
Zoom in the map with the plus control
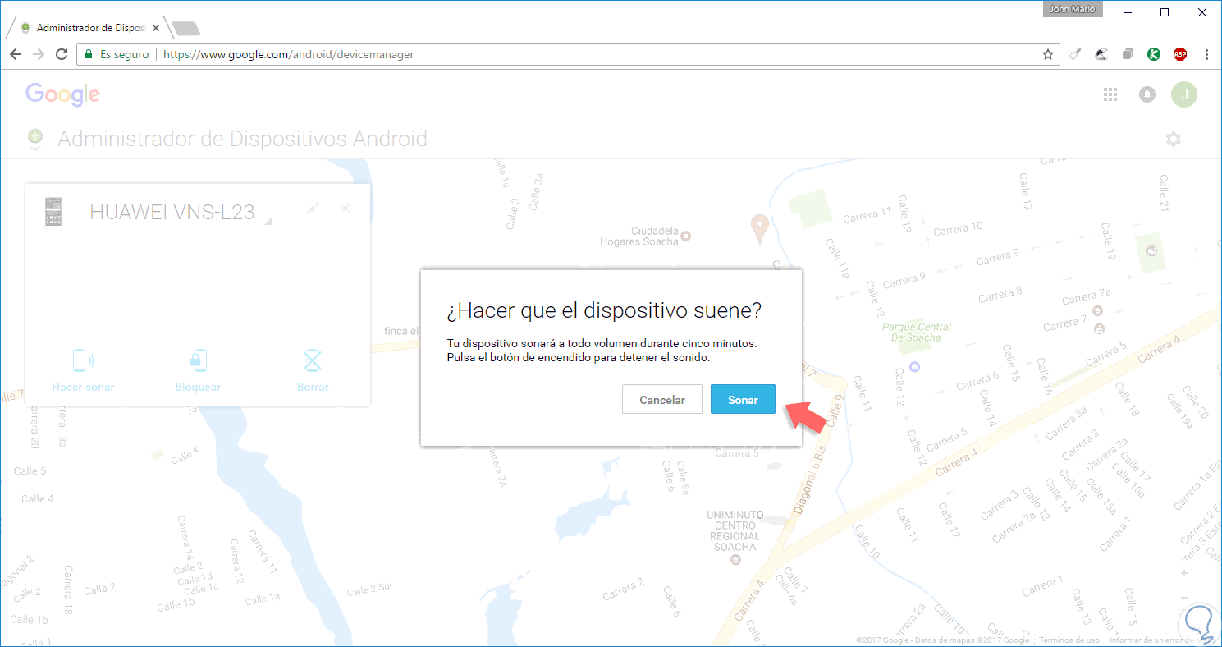1183,573
